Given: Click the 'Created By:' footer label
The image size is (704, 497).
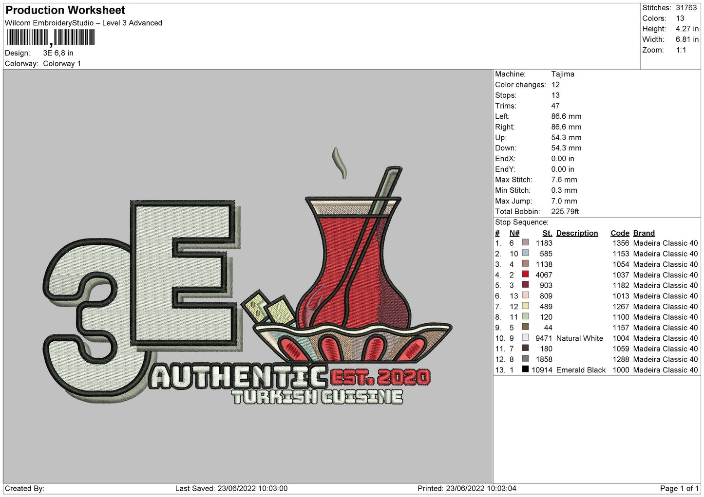Looking at the screenshot, I should (x=24, y=488).
